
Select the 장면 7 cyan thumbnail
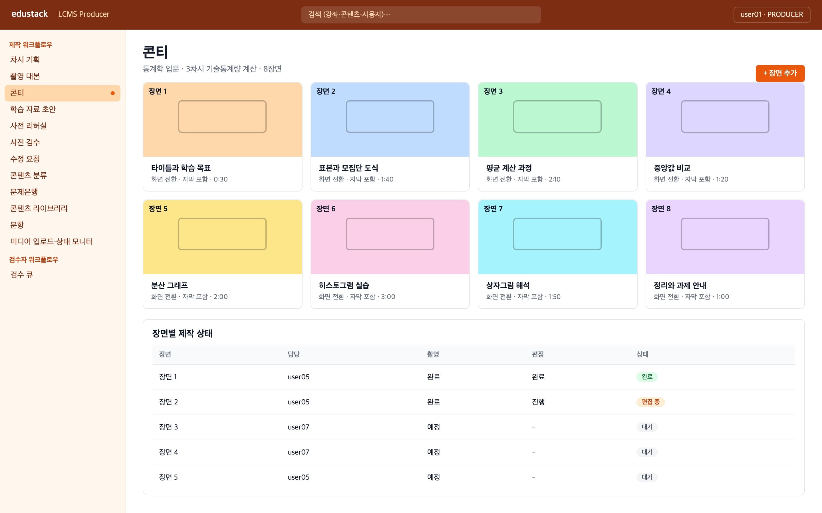(x=557, y=237)
